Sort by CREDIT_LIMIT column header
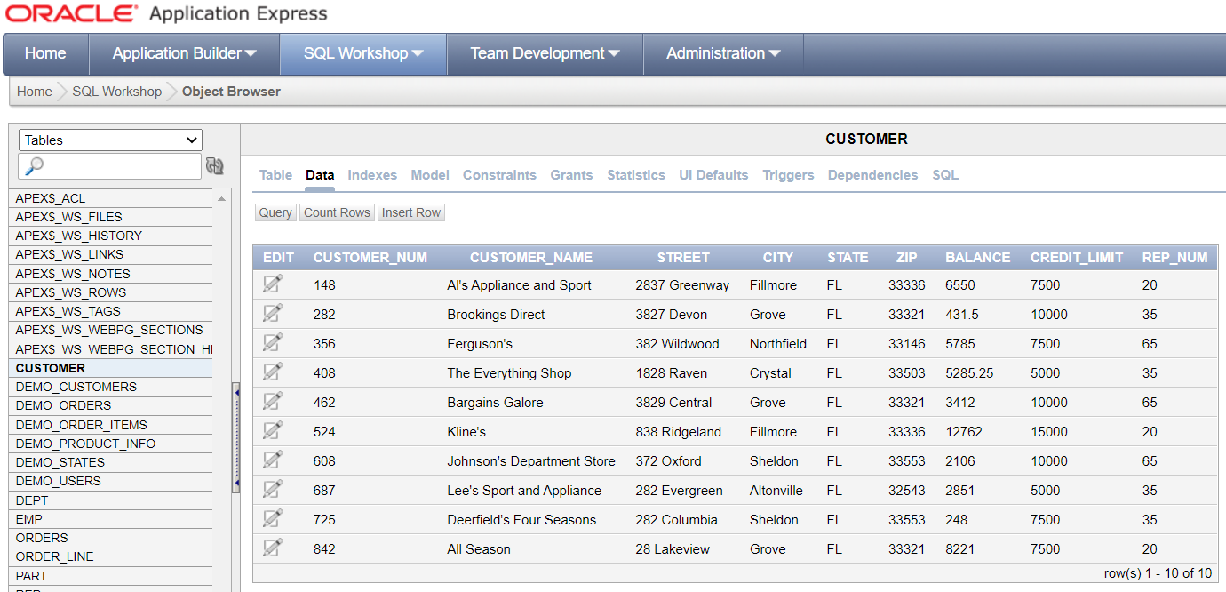Image resolution: width=1226 pixels, height=592 pixels. coord(1077,258)
